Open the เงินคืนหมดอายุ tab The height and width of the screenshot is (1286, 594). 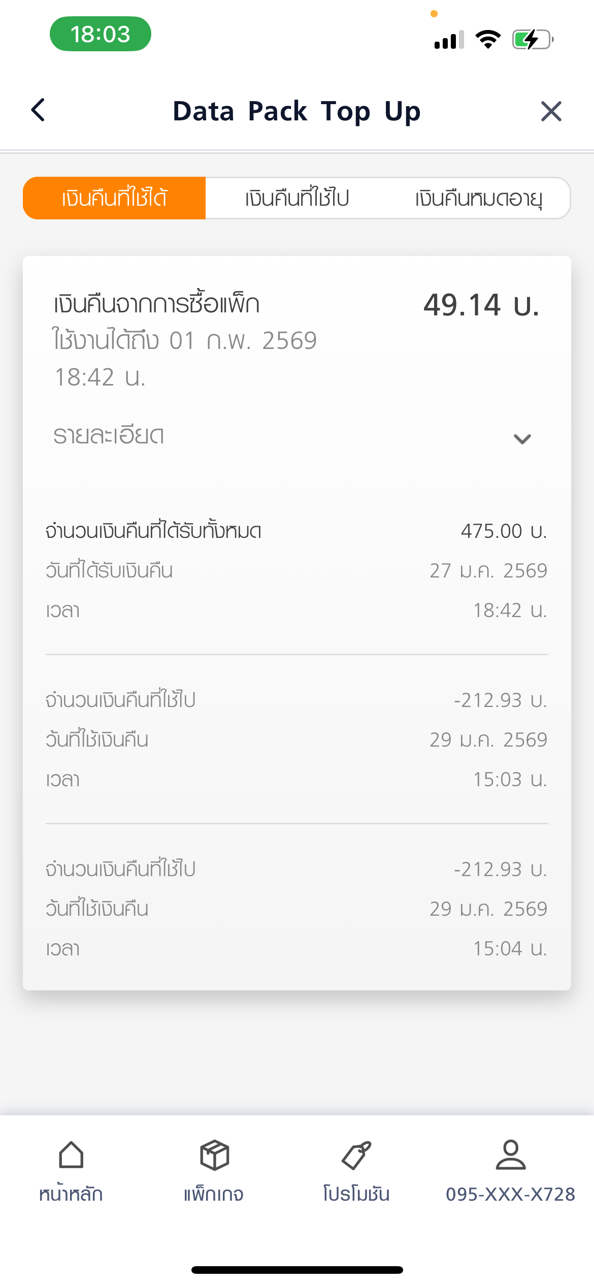click(479, 198)
